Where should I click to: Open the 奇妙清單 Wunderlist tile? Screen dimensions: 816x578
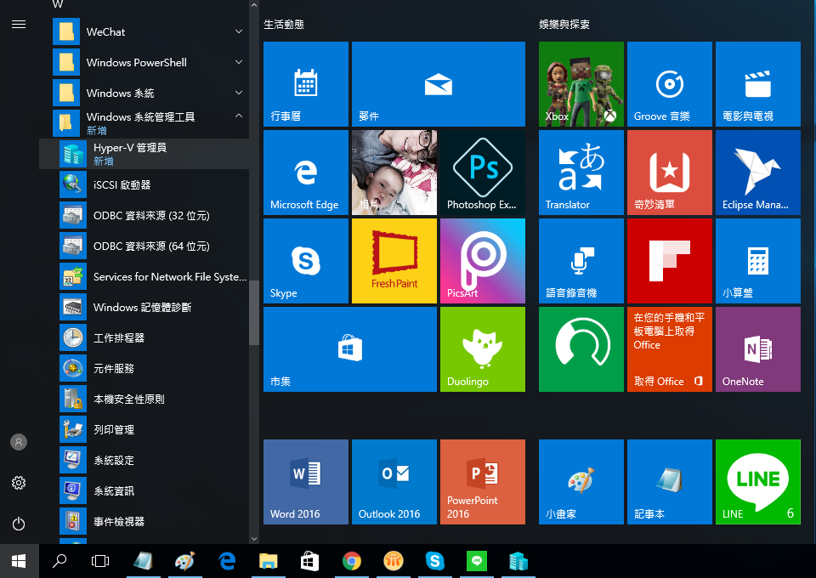coord(669,173)
